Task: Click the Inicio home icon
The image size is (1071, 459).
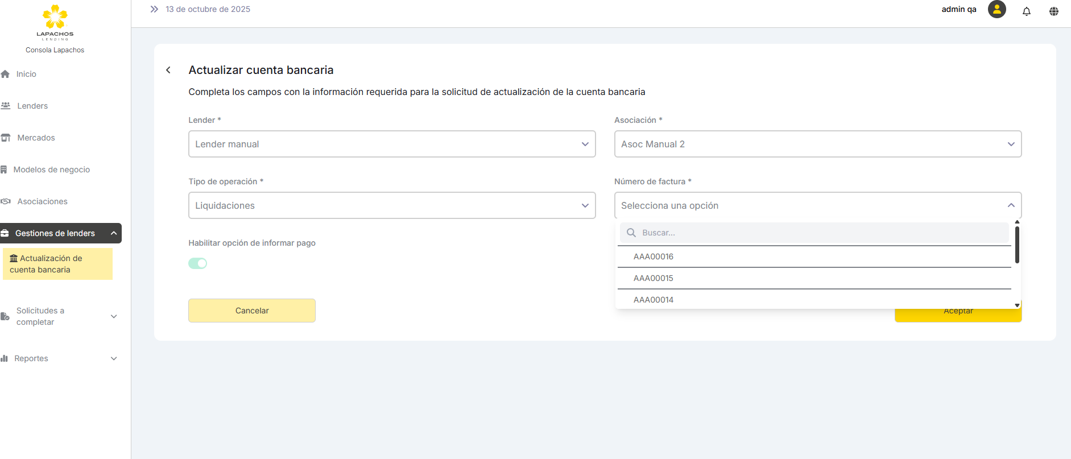Action: [6, 74]
